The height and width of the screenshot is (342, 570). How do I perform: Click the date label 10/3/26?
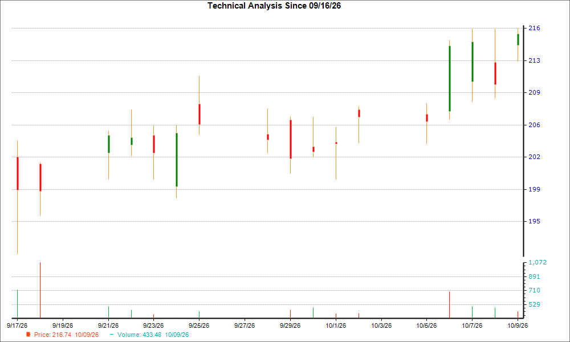pyautogui.click(x=381, y=325)
